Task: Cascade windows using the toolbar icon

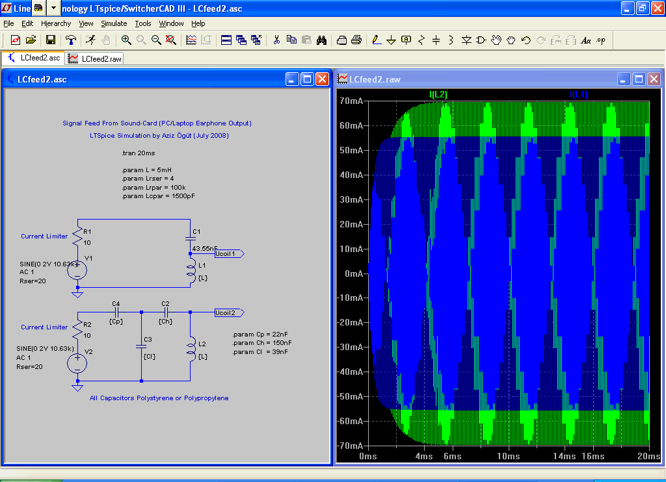Action: 241,40
